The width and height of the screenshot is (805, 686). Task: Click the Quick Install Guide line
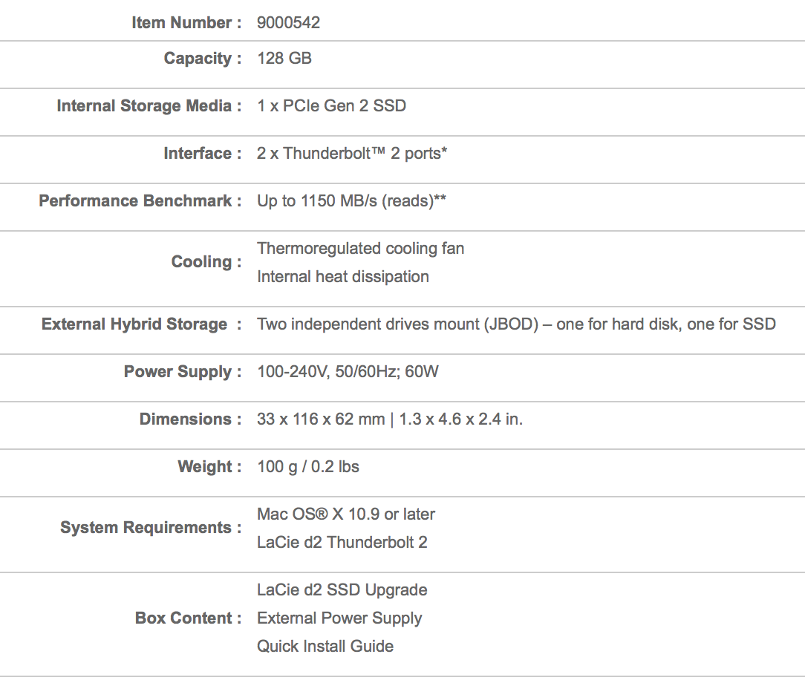(325, 646)
